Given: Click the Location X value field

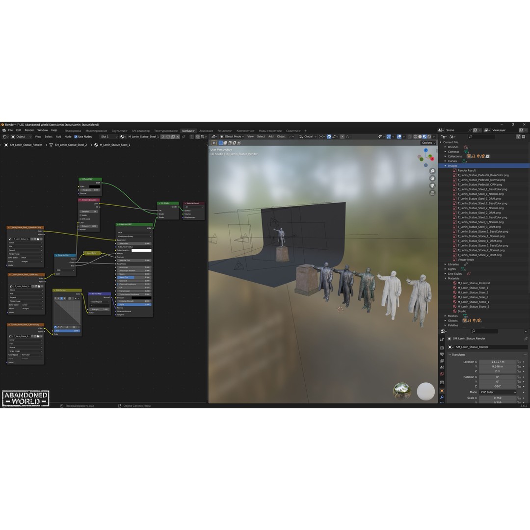Looking at the screenshot, I should [x=498, y=362].
